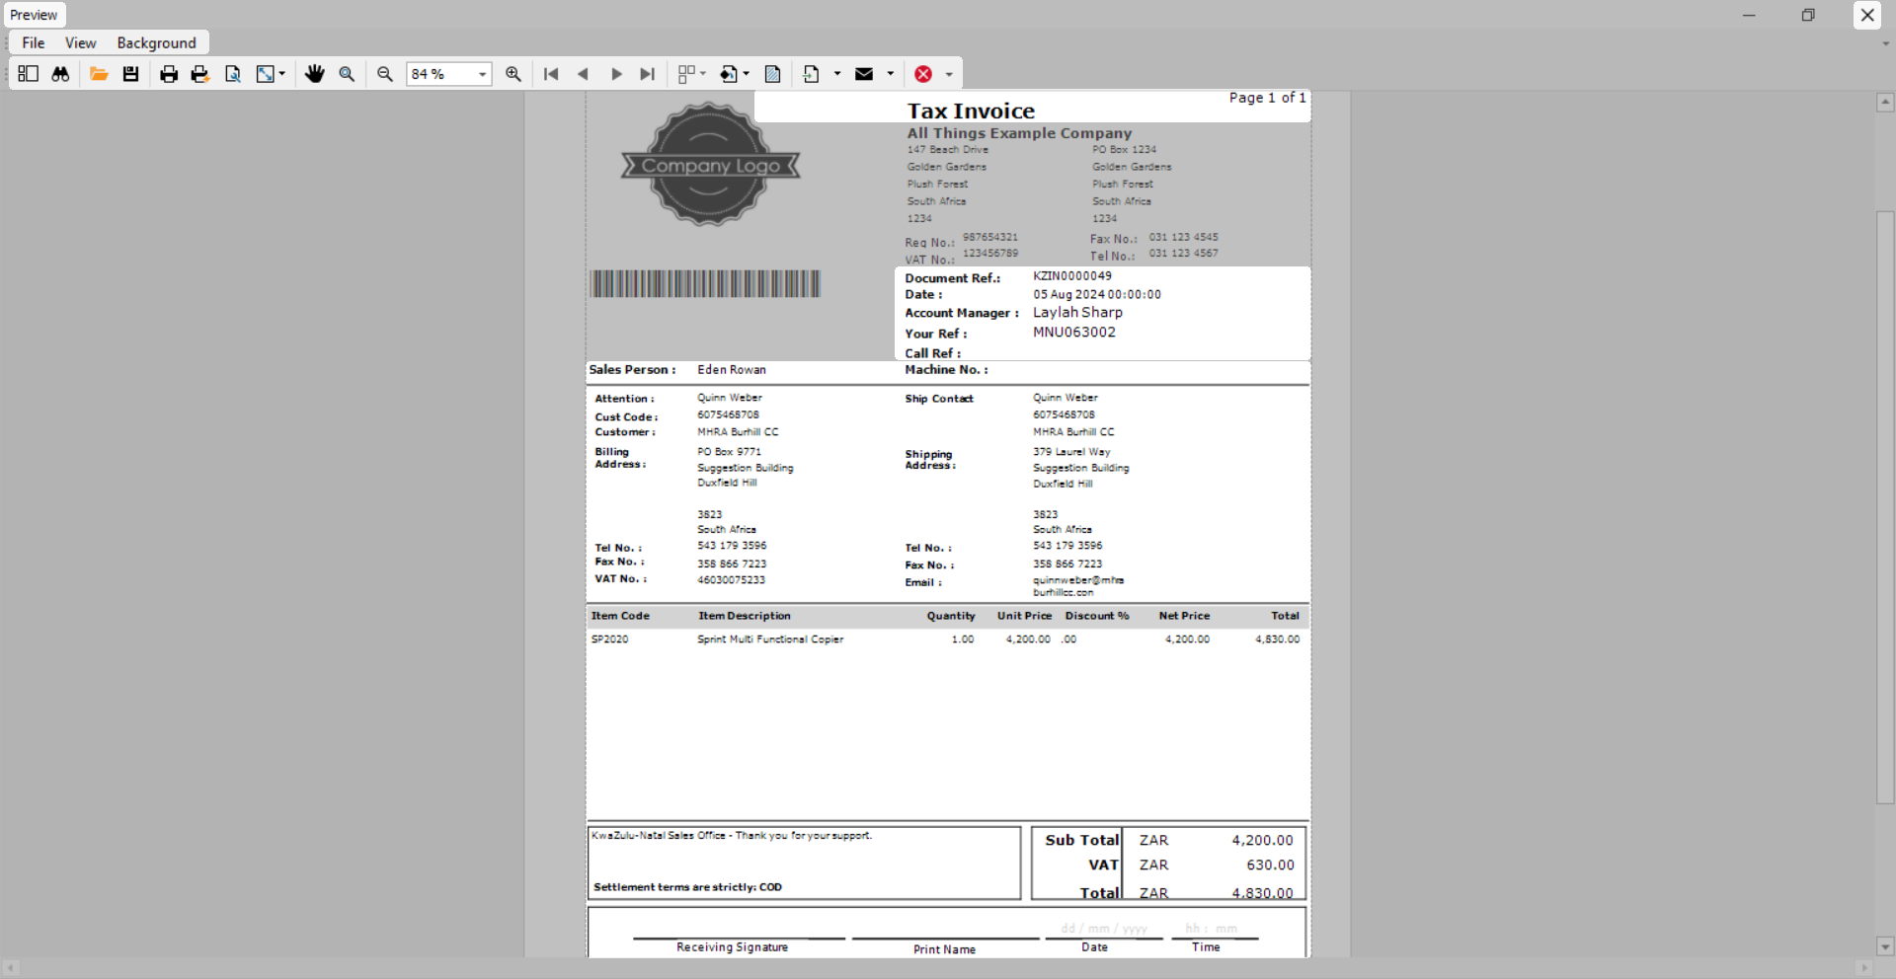Click the Settlement terms COD text

pyautogui.click(x=687, y=887)
